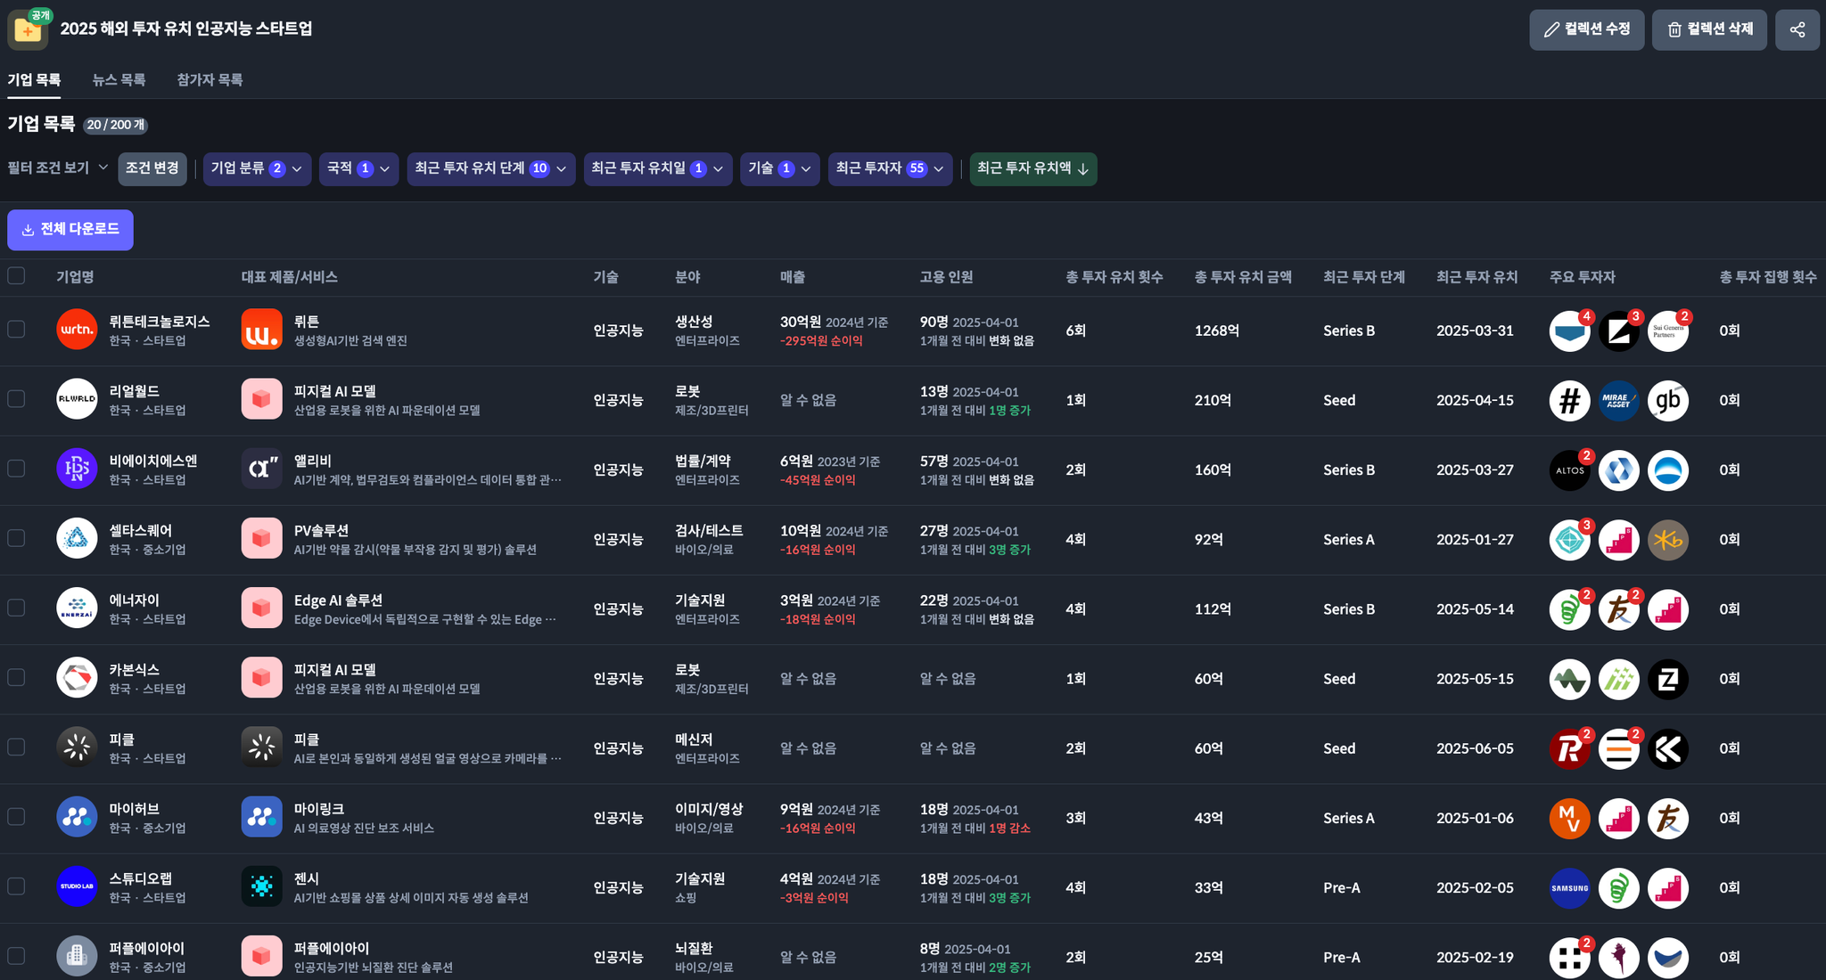
Task: Toggle the select-all header checkbox
Action: 16,276
